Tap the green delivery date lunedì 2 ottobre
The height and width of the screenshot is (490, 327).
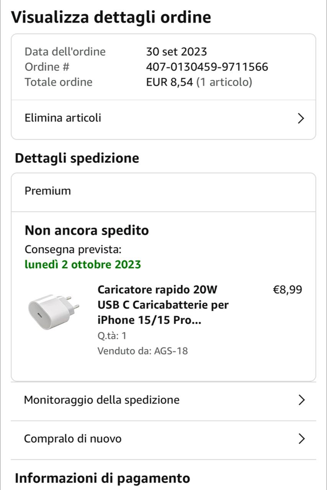point(83,265)
